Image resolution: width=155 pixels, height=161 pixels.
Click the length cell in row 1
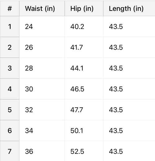[129, 26]
